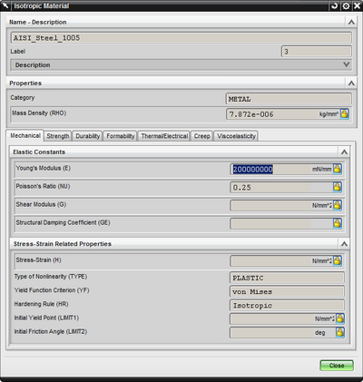
Task: Click the lock icon next to Young's Modulus
Action: 338,169
